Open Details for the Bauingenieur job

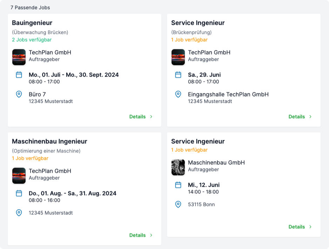pos(137,117)
